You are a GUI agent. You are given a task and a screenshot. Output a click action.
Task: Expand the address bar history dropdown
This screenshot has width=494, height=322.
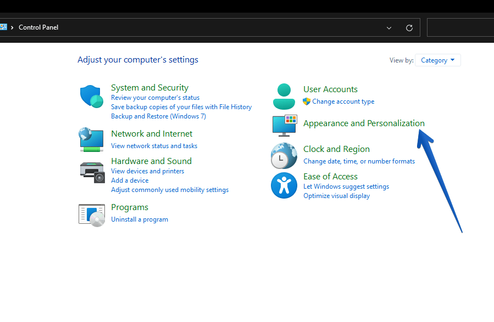pos(389,28)
